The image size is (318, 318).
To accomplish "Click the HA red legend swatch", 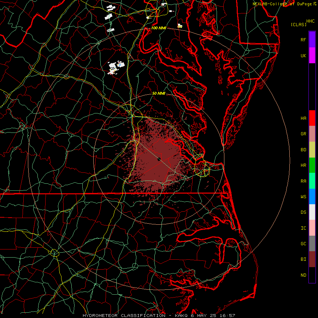I will pyautogui.click(x=312, y=118).
